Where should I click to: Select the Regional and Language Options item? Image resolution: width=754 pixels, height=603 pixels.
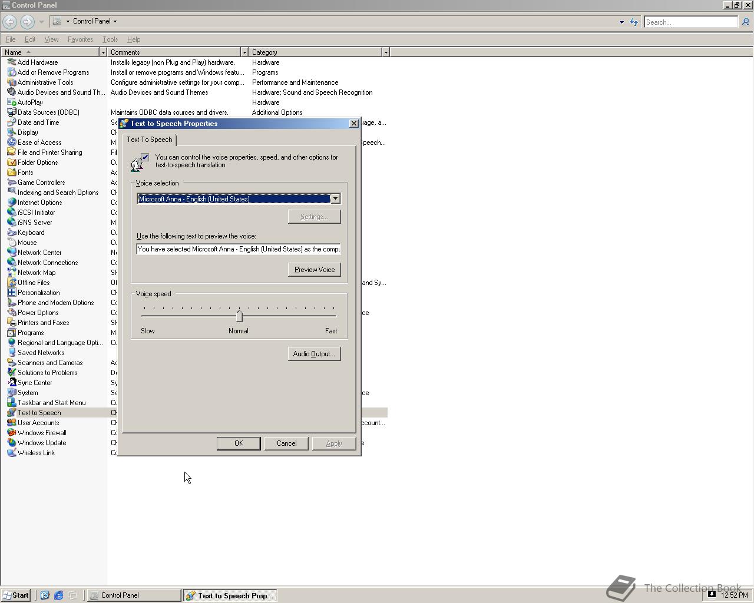[60, 343]
